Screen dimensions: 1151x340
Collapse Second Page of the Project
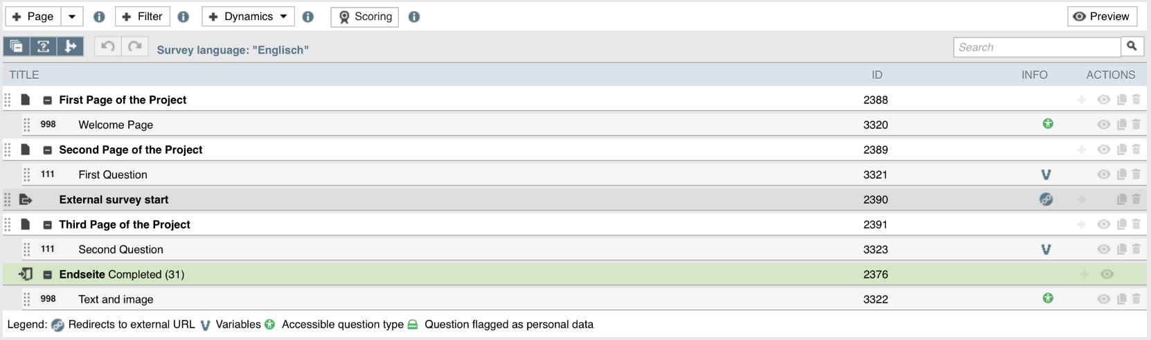[48, 150]
